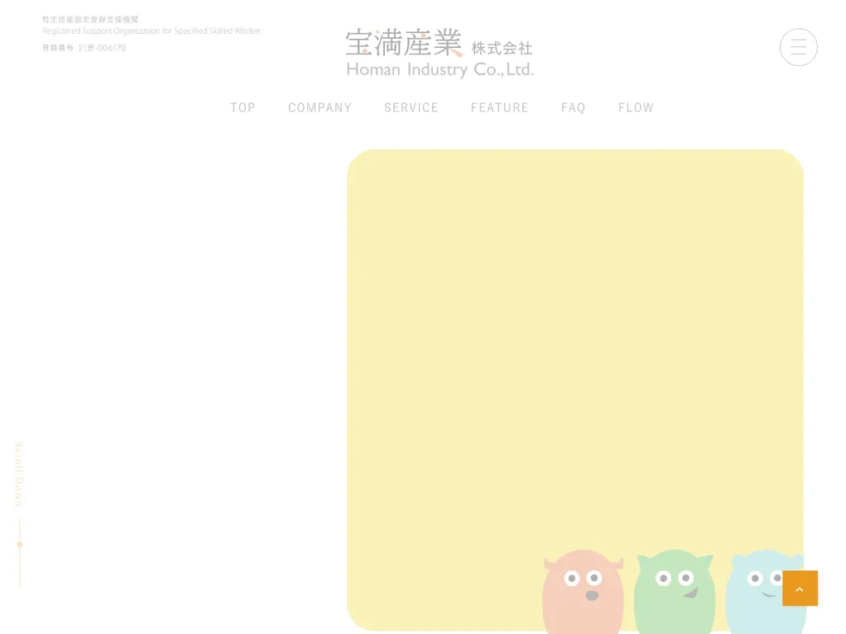Click the pink mascot character
846x634 pixels.
[582, 591]
